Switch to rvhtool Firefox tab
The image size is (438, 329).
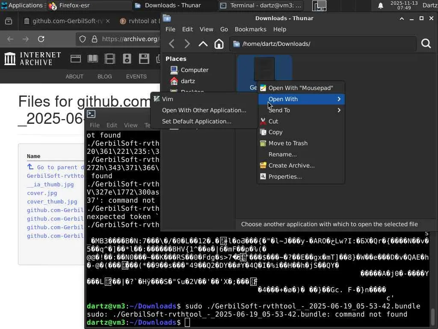(x=140, y=21)
